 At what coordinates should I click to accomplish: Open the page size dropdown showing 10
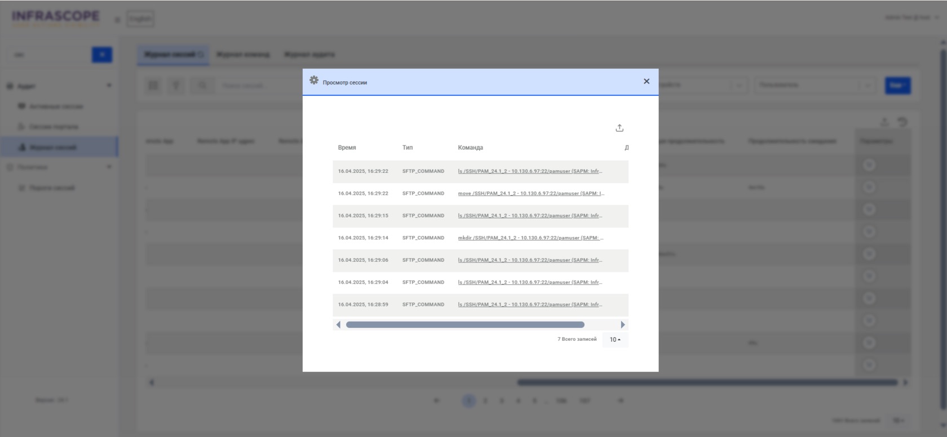coord(615,340)
